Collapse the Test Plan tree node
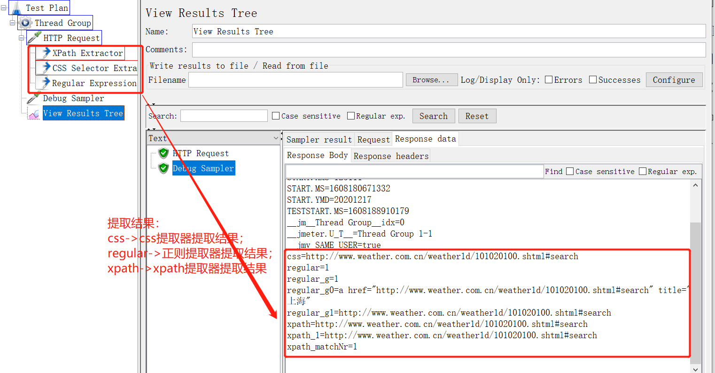Viewport: 715px width, 373px height. coord(3,7)
